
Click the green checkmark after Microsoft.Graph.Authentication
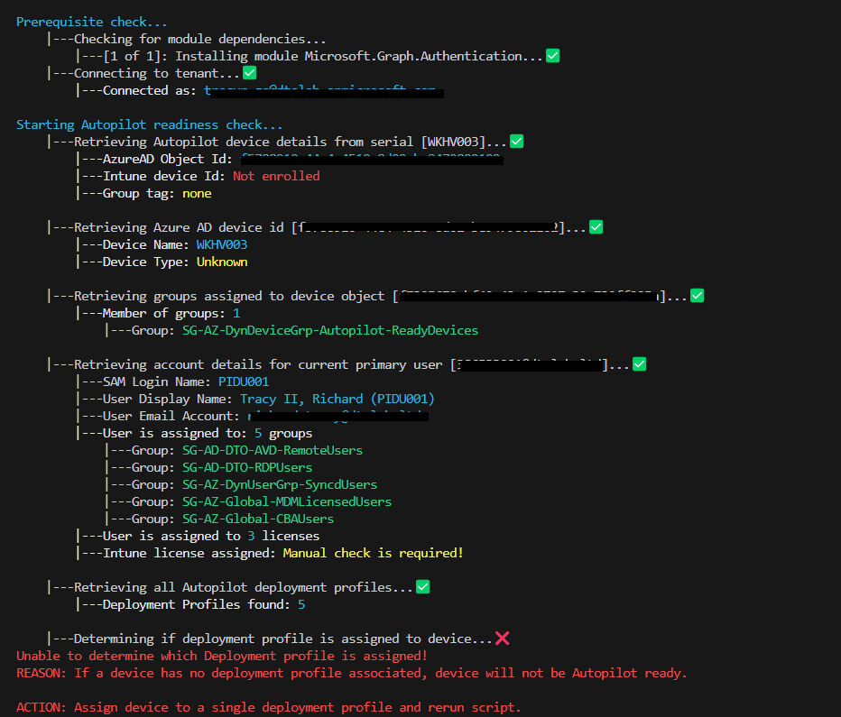click(x=552, y=56)
